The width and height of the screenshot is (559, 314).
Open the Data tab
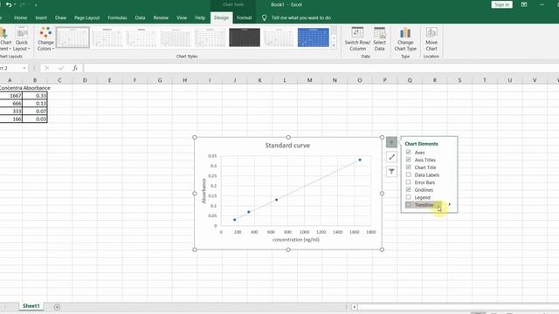pos(140,17)
